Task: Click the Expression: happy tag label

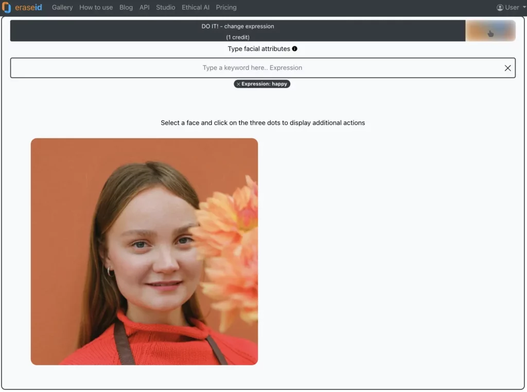Action: click(265, 84)
